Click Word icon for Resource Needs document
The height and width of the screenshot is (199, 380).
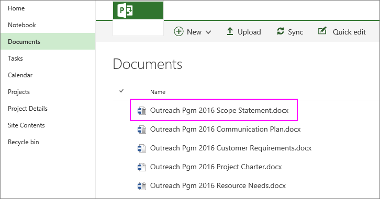tap(141, 186)
